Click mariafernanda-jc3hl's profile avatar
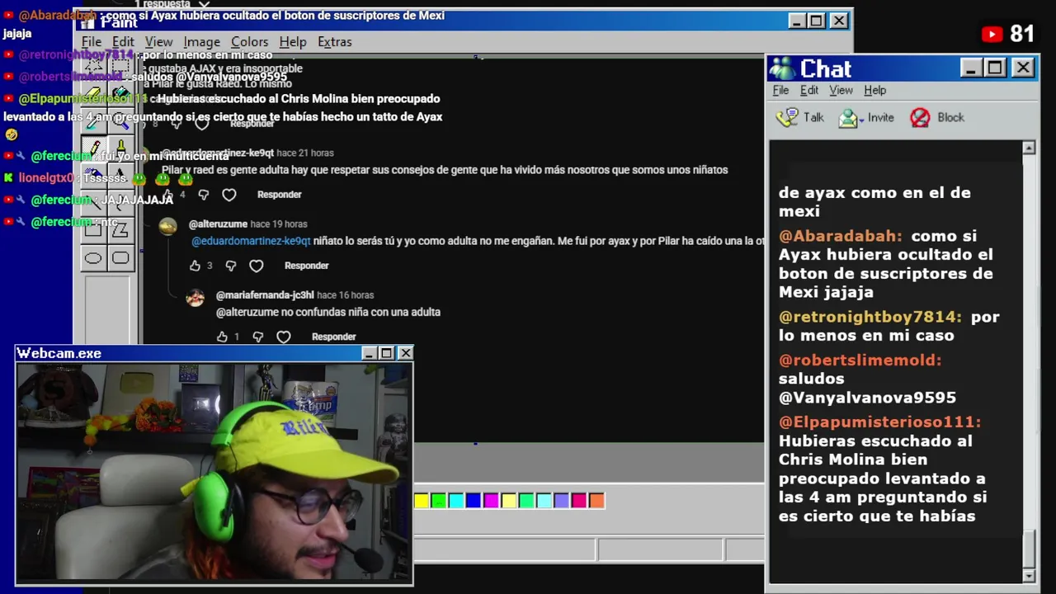Viewport: 1056px width, 594px height. point(195,298)
